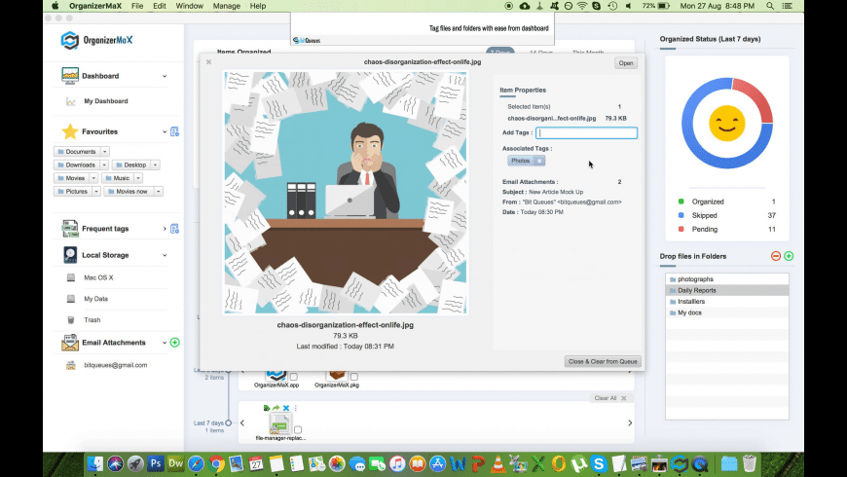
Task: Open the Desktop favourite dropdown arrow
Action: click(155, 165)
